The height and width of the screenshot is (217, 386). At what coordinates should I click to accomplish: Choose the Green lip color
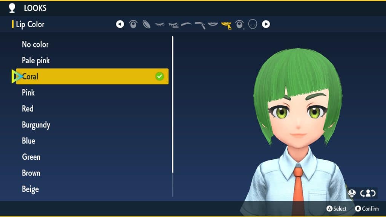coord(31,157)
